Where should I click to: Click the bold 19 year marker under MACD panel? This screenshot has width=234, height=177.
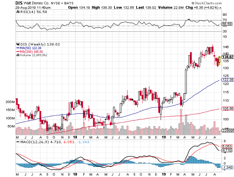click(164, 174)
